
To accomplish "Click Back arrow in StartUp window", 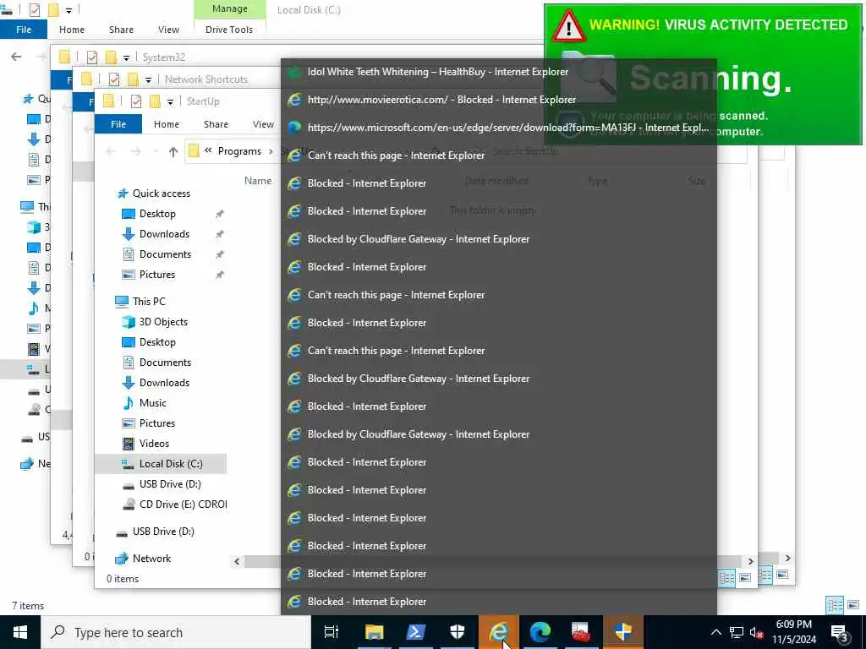I will tap(111, 152).
